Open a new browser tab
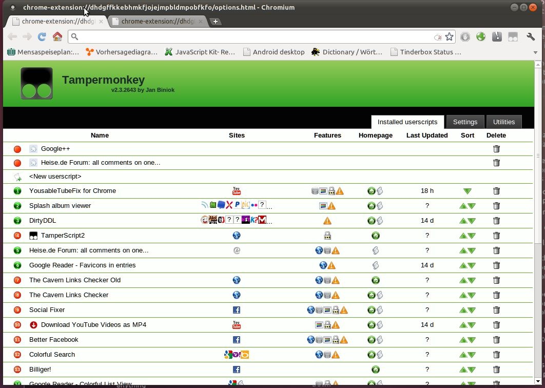 [x=216, y=22]
